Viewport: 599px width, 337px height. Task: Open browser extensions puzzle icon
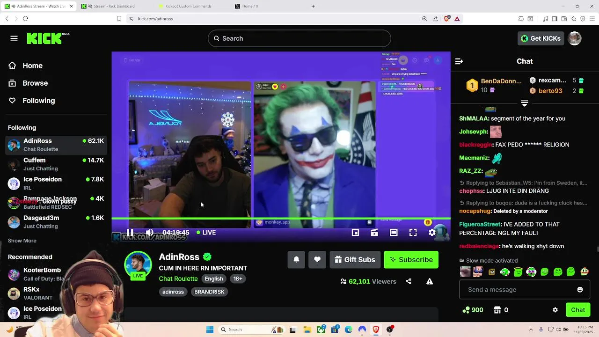(x=521, y=19)
